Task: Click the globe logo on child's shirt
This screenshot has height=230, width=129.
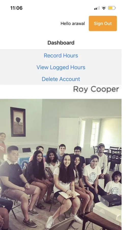Action: [115, 190]
